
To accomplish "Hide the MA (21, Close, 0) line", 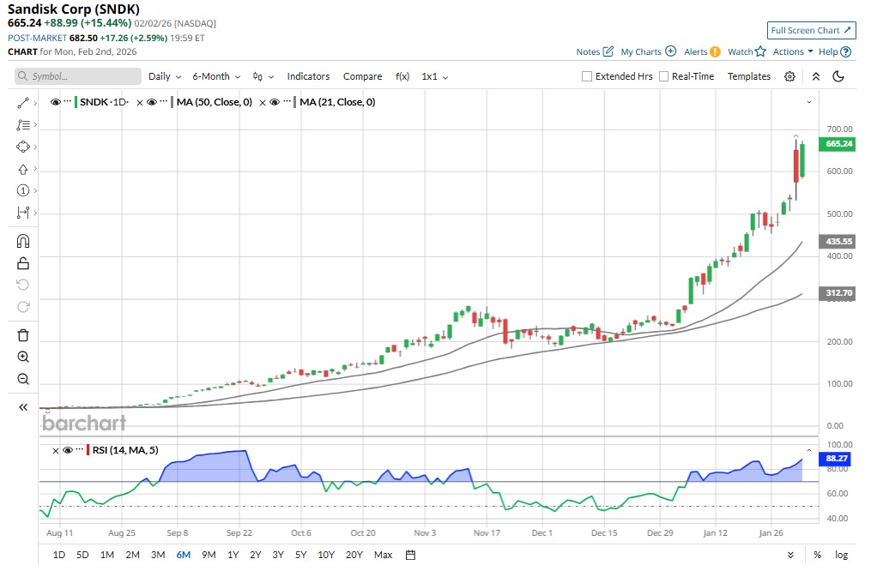I will [275, 102].
